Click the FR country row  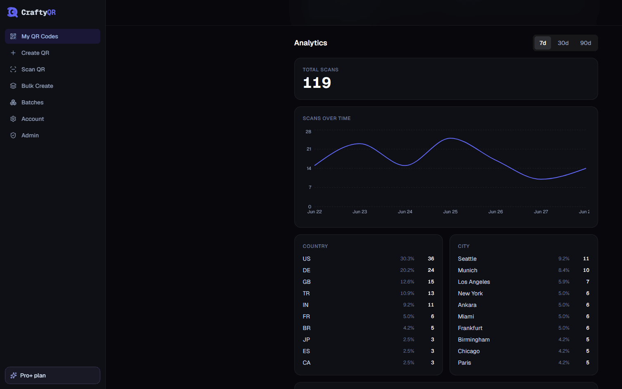(x=369, y=316)
